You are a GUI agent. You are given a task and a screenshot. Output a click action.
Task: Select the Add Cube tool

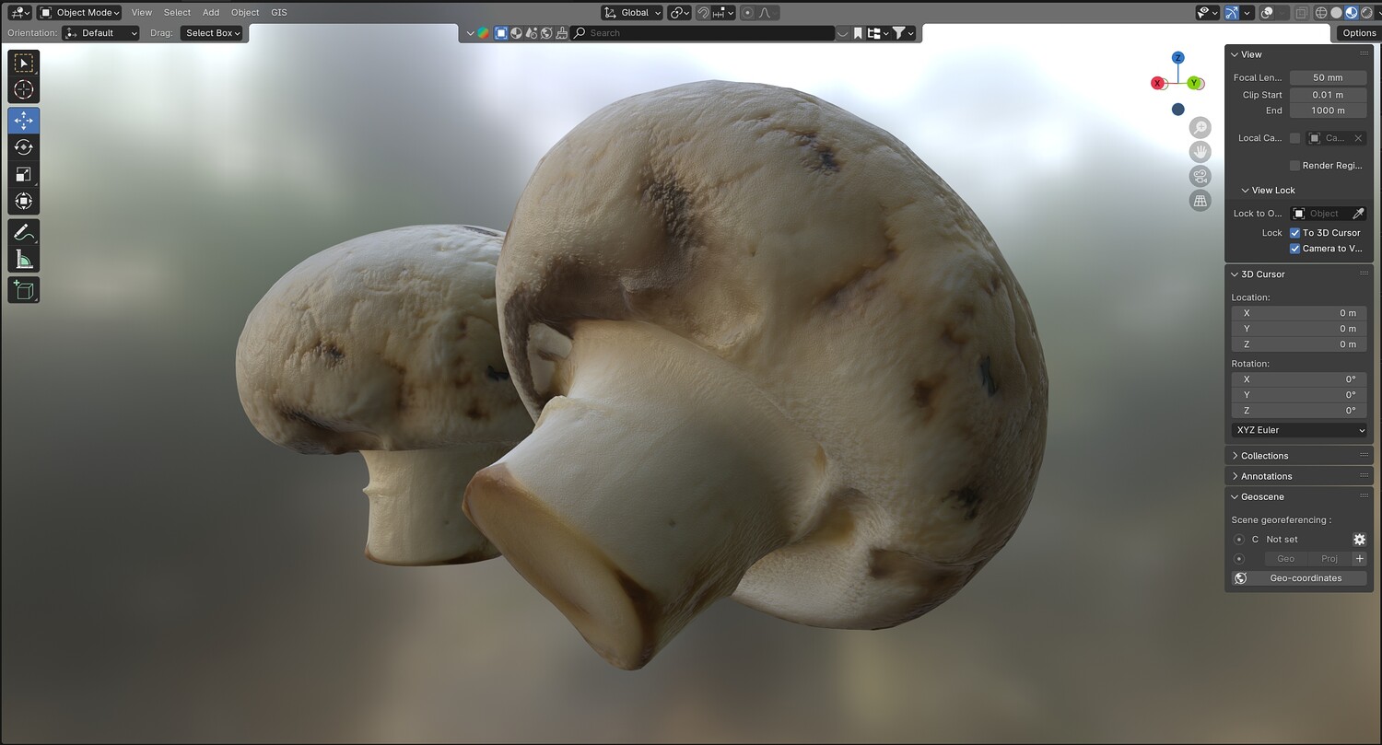tap(24, 290)
